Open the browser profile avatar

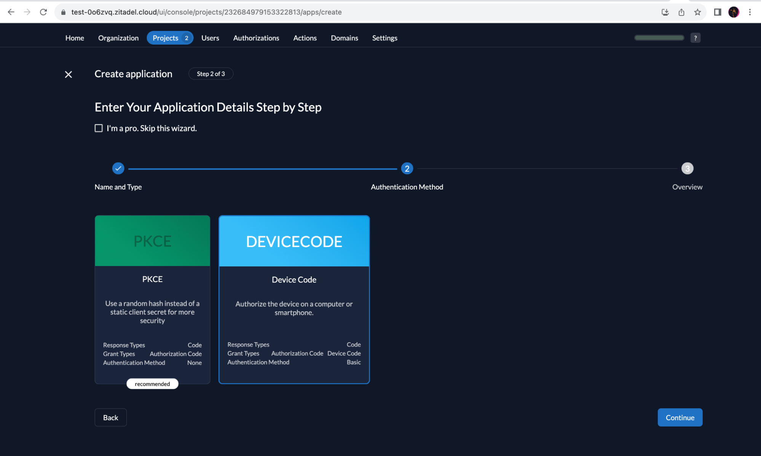pyautogui.click(x=734, y=12)
